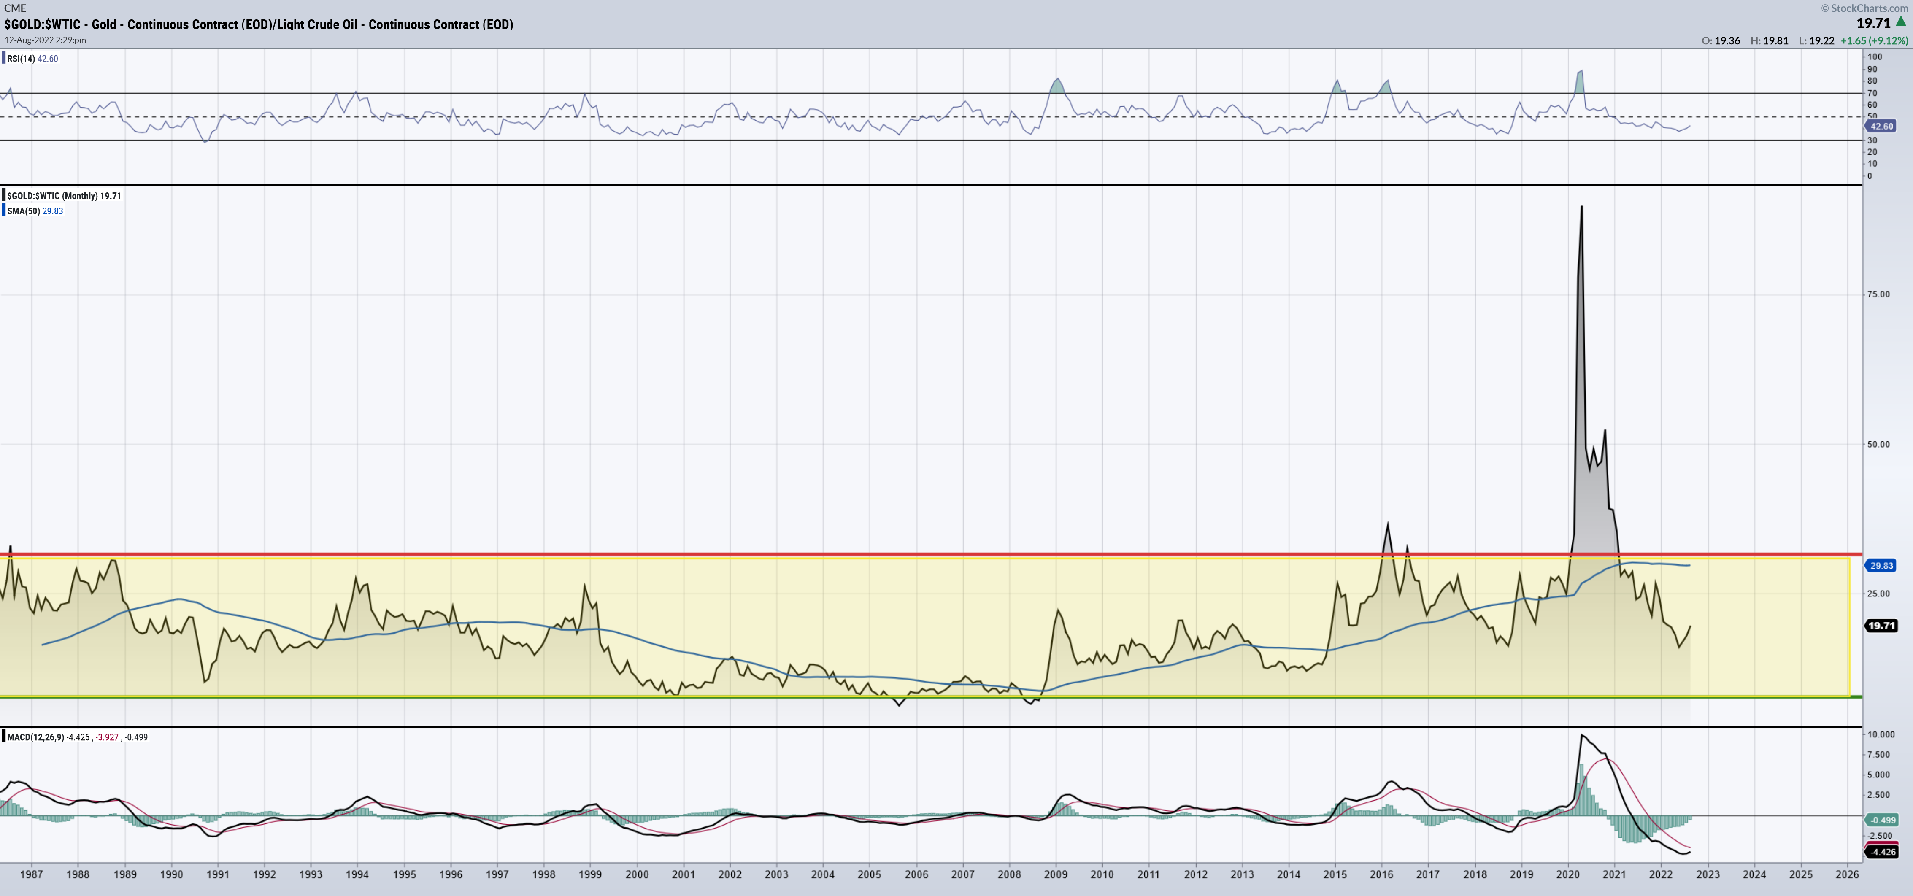The image size is (1913, 896).
Task: Click the -0.499 MACD histogram tag
Action: point(1882,820)
